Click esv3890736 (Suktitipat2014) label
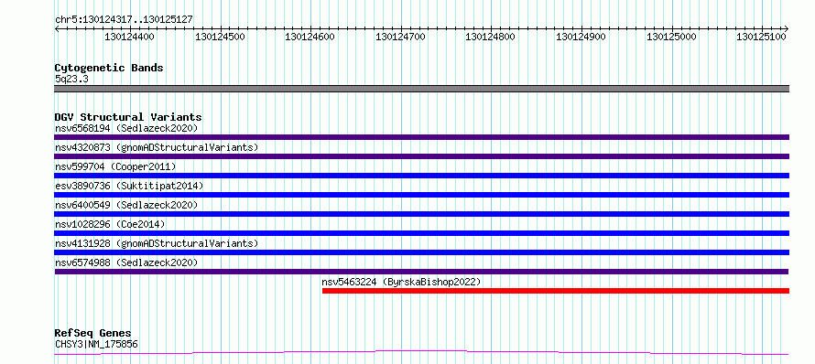 129,186
